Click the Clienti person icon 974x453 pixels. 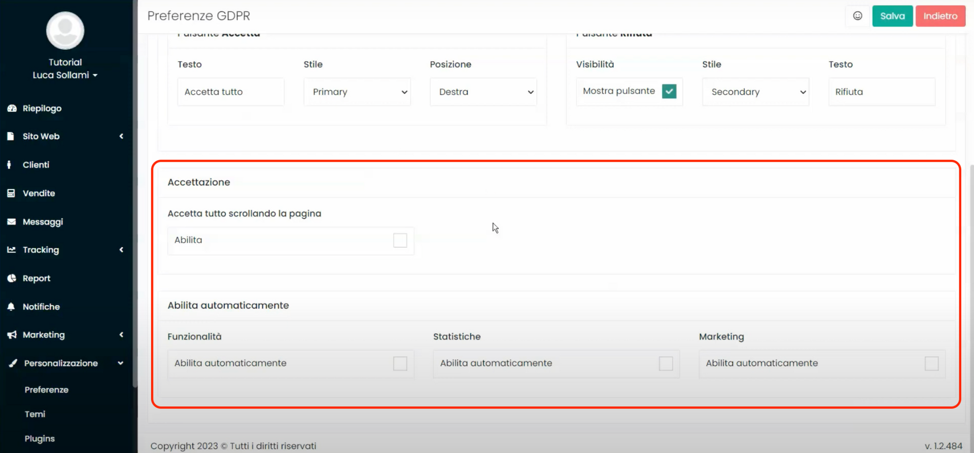9,165
